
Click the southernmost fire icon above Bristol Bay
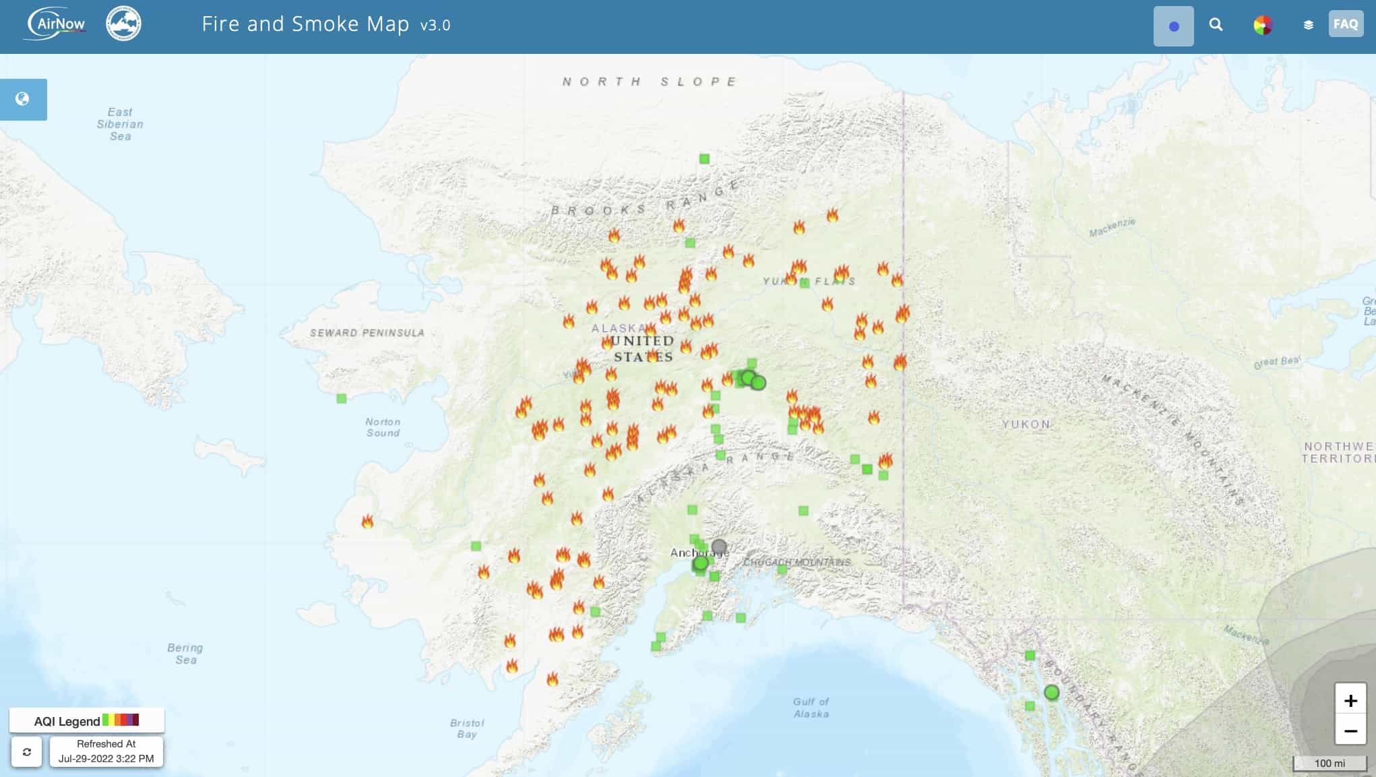click(553, 679)
